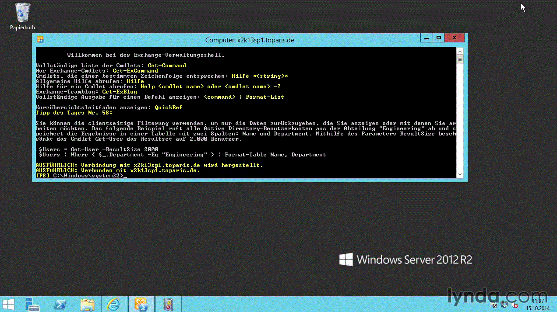Click the '[PS] C:\Windows\system32>' prompt line

coord(81,176)
